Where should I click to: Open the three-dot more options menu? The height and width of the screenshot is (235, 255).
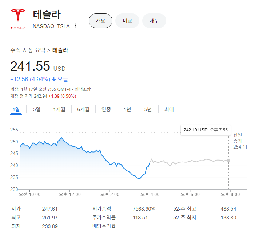[x=76, y=25]
